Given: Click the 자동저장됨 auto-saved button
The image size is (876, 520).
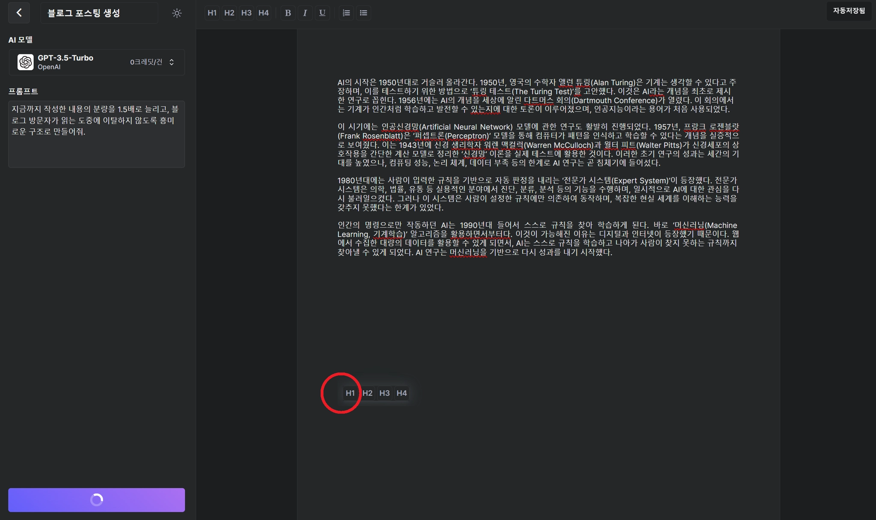Looking at the screenshot, I should click(x=849, y=11).
